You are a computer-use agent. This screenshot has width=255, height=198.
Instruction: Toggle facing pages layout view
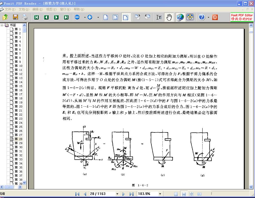(x=199, y=194)
